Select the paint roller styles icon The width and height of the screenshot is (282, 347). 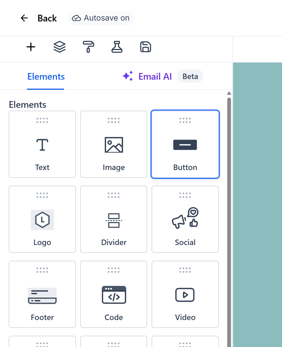point(88,47)
